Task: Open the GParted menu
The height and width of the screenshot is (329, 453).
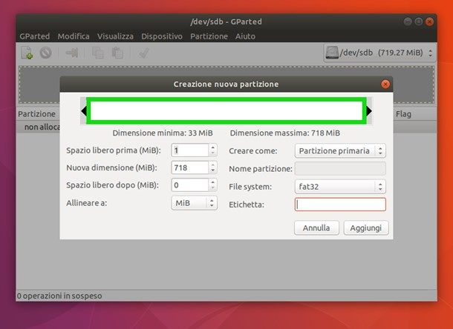Action: point(35,36)
